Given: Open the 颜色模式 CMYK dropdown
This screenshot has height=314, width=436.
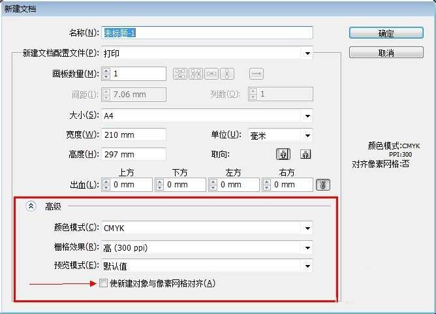Looking at the screenshot, I should (207, 228).
